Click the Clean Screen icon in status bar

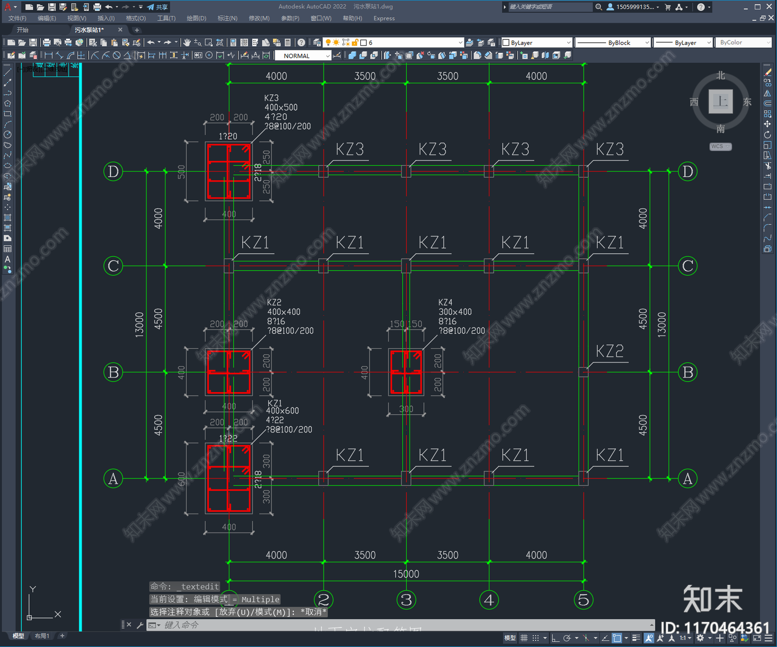pyautogui.click(x=757, y=638)
